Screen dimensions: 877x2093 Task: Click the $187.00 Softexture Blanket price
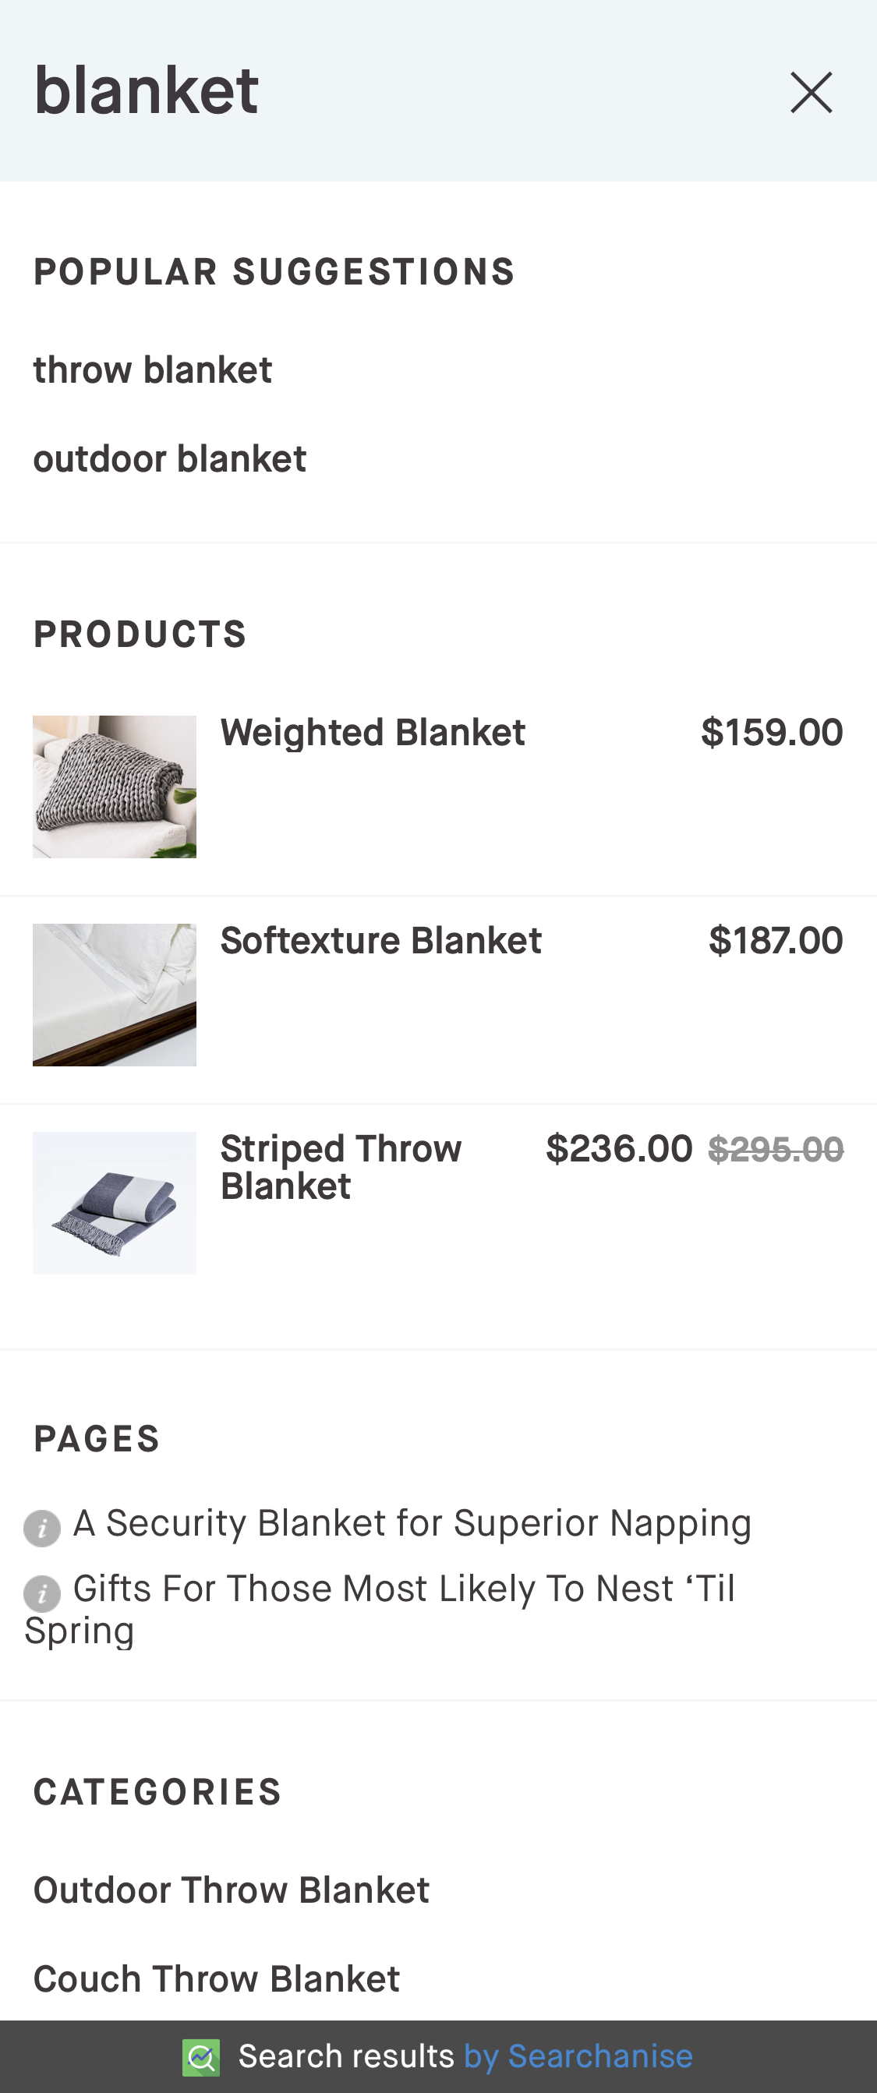[776, 941]
